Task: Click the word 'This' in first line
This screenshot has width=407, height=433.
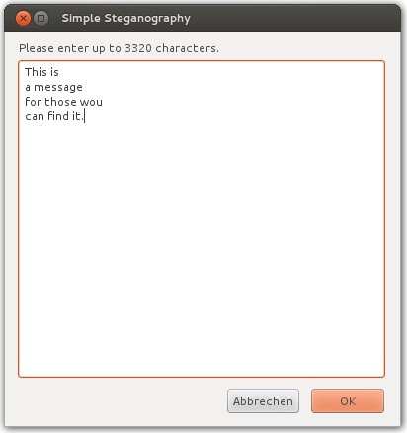Action: click(x=36, y=72)
